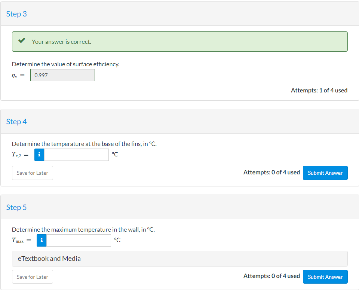Click the 'Your answer is correct' banner
Image resolution: width=359 pixels, height=290 pixels.
(x=180, y=42)
